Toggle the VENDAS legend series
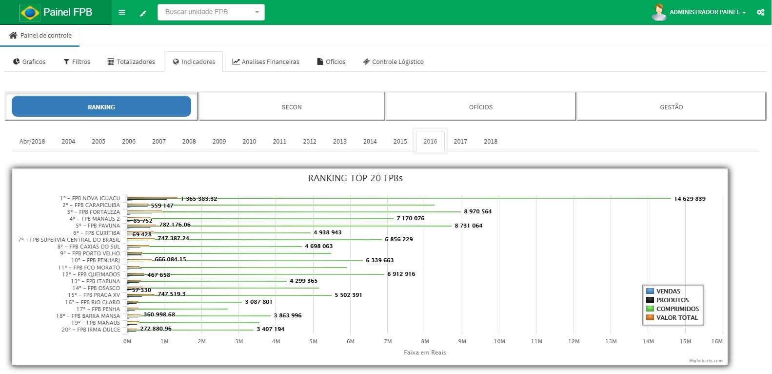This screenshot has width=772, height=374. 663,291
